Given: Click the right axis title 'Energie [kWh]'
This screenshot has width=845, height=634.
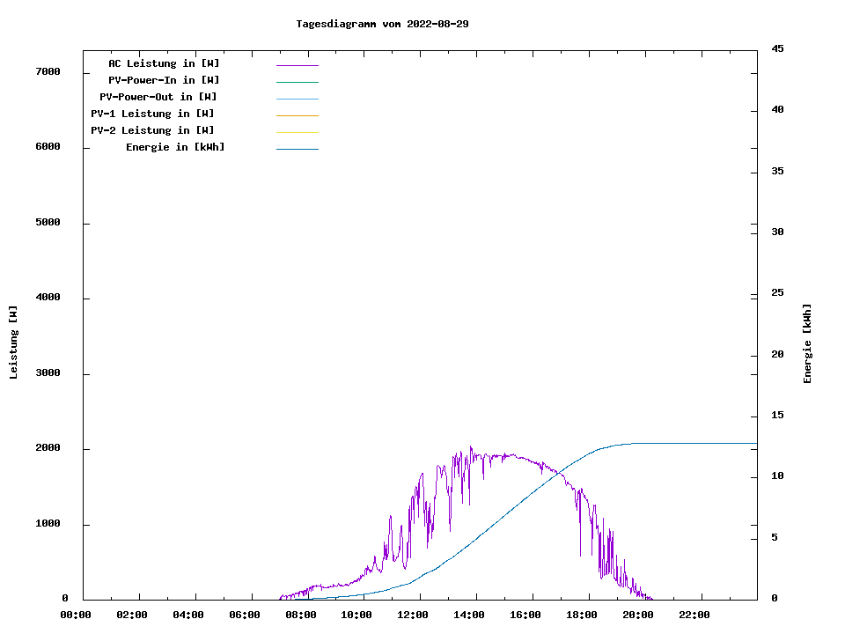Looking at the screenshot, I should point(807,343).
